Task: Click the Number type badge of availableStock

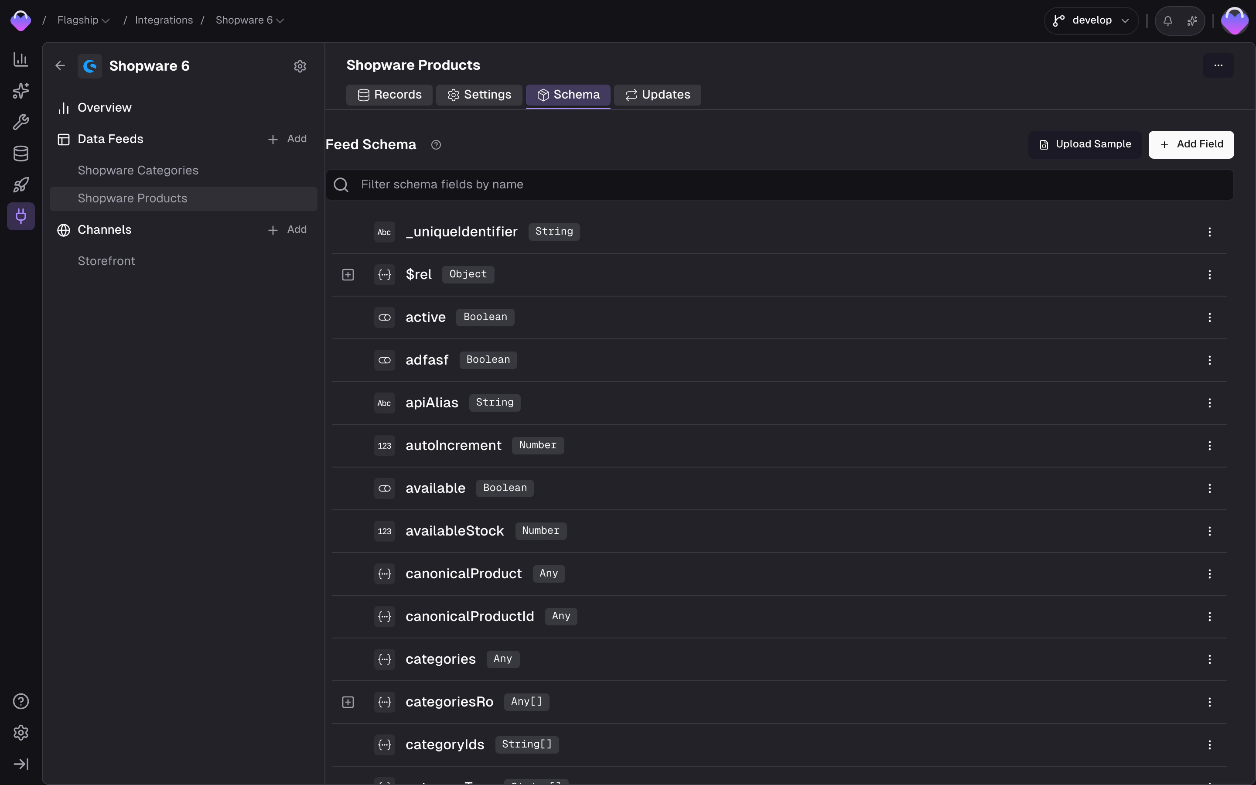Action: click(x=541, y=531)
